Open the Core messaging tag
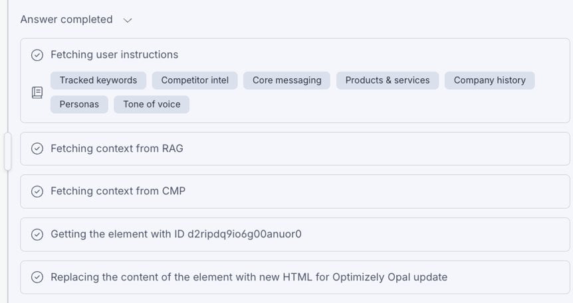The image size is (573, 303). pos(286,80)
